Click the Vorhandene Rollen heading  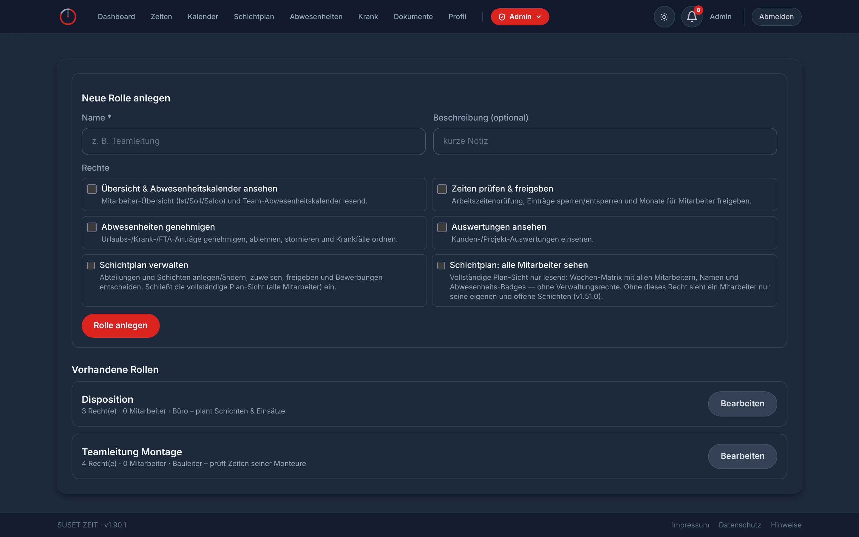115,370
